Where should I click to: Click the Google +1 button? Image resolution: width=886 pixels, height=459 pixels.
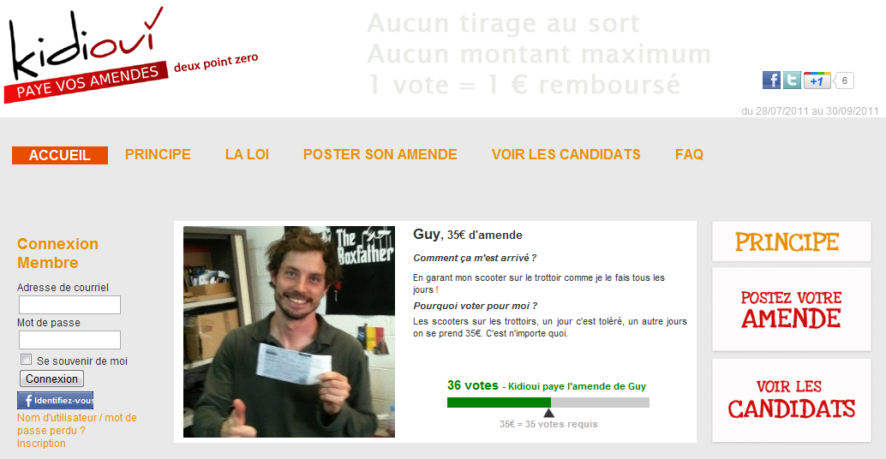(817, 80)
